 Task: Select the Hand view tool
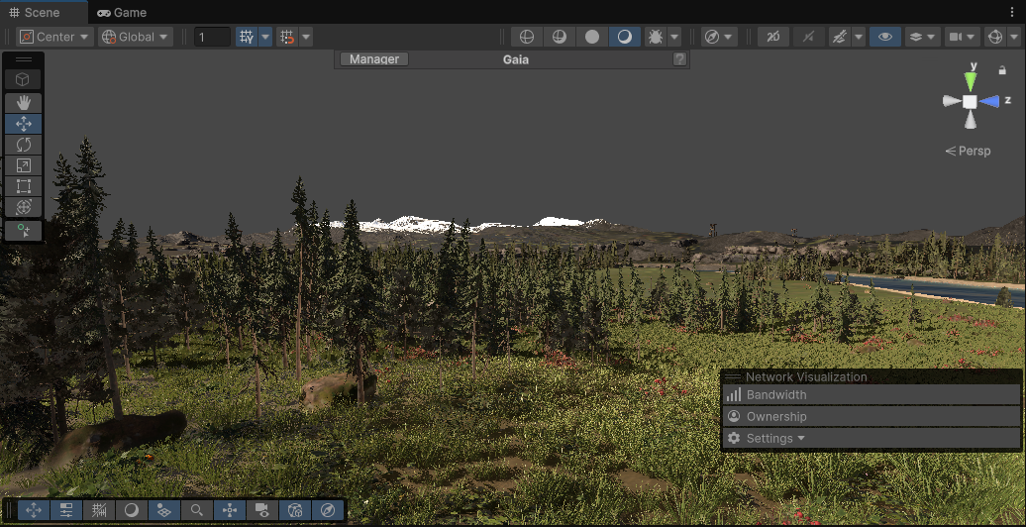(x=24, y=102)
